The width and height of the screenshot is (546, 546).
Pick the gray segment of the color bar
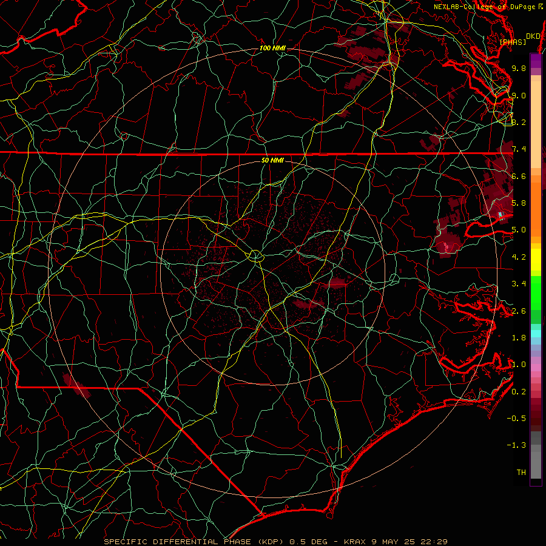536,456
